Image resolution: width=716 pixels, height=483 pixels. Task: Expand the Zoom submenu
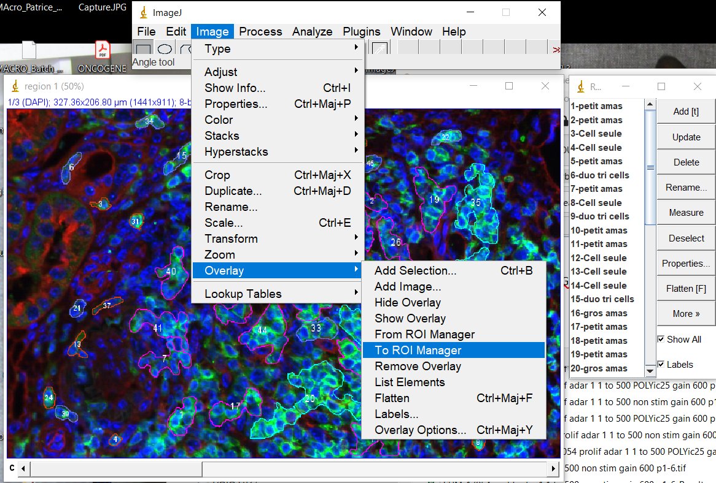[x=219, y=254]
